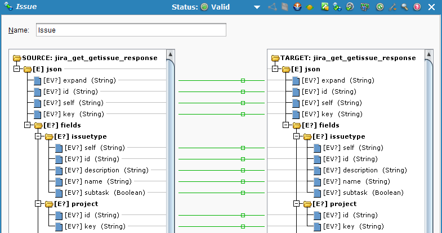Click inside the Name text field
The height and width of the screenshot is (233, 442).
(x=131, y=30)
